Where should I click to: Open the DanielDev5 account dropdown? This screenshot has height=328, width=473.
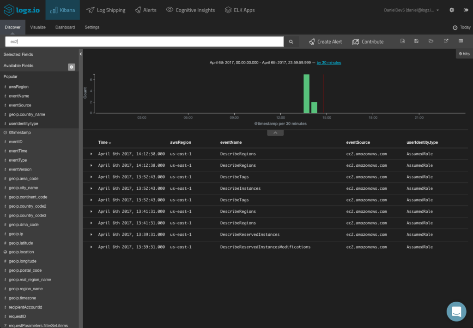pyautogui.click(x=411, y=10)
